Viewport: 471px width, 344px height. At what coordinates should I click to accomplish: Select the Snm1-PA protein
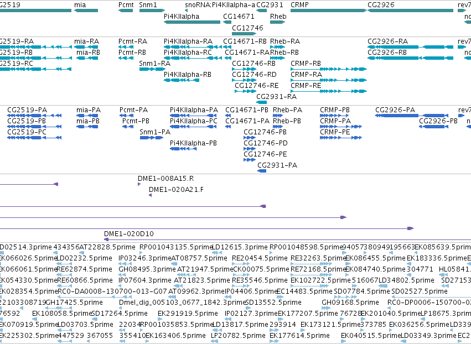(152, 138)
